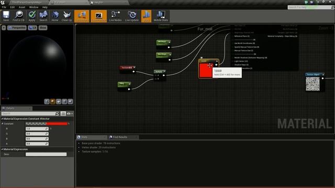Open the Asset menu
This screenshot has width=335, height=188.
click(x=22, y=7)
